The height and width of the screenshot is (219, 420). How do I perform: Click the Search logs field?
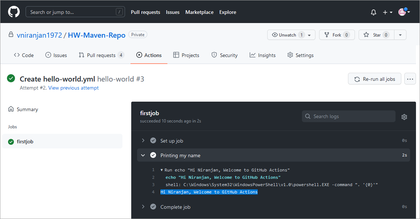[x=348, y=116]
